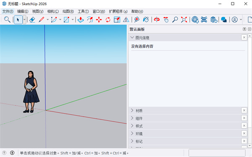Collapse the 图元信息 panel
This screenshot has width=252, height=157.
(x=132, y=38)
